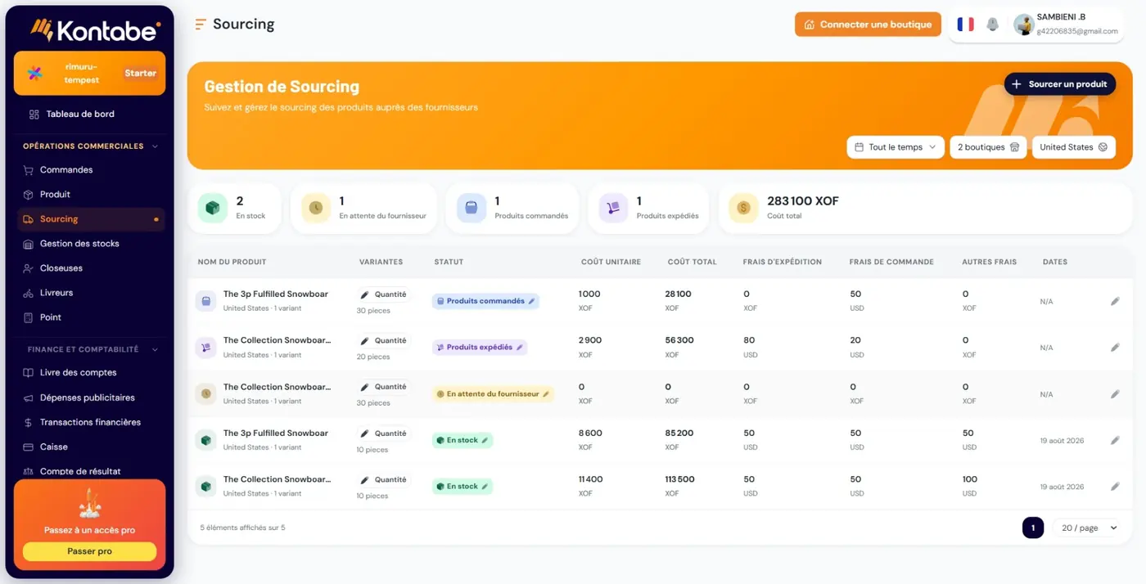Click the 283 100 XOF total cost value
Viewport: 1146px width, 584px height.
[x=802, y=201]
